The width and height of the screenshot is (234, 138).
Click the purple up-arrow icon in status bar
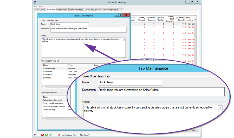[x=35, y=135]
